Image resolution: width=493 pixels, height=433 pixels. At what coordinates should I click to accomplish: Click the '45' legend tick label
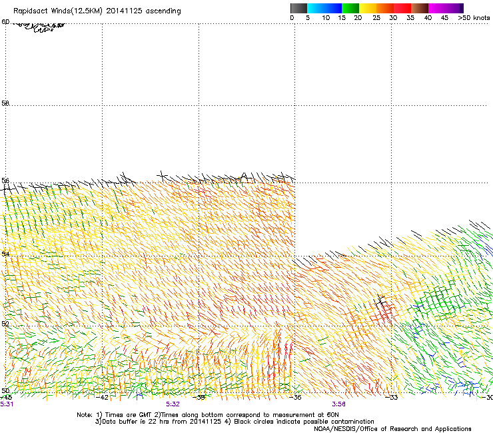[x=444, y=18]
